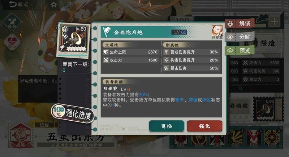Image resolution: width=289 pixels, height=157 pixels.
Task: Toggle the 解锁 lock button
Action: coord(240,23)
